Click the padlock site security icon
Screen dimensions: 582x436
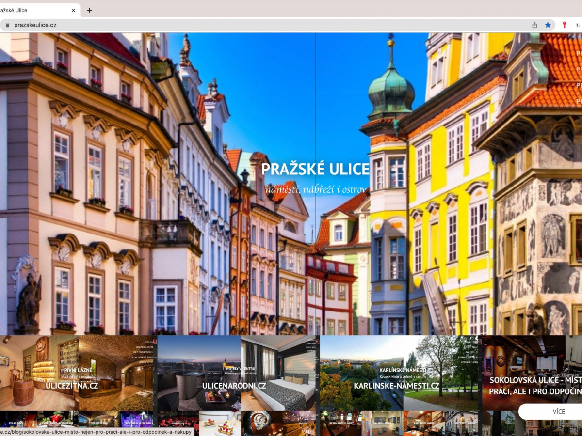[7, 25]
